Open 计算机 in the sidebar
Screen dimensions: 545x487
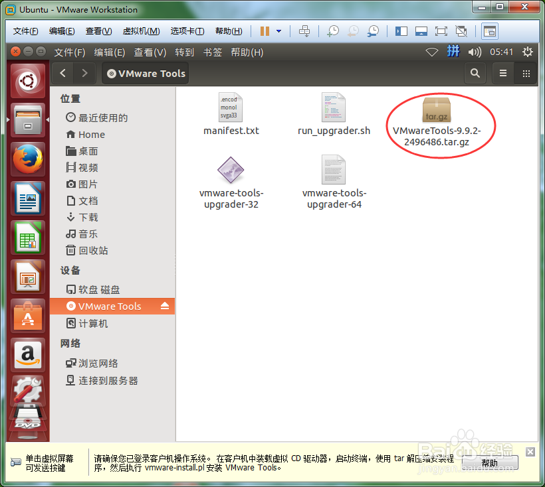pos(87,323)
